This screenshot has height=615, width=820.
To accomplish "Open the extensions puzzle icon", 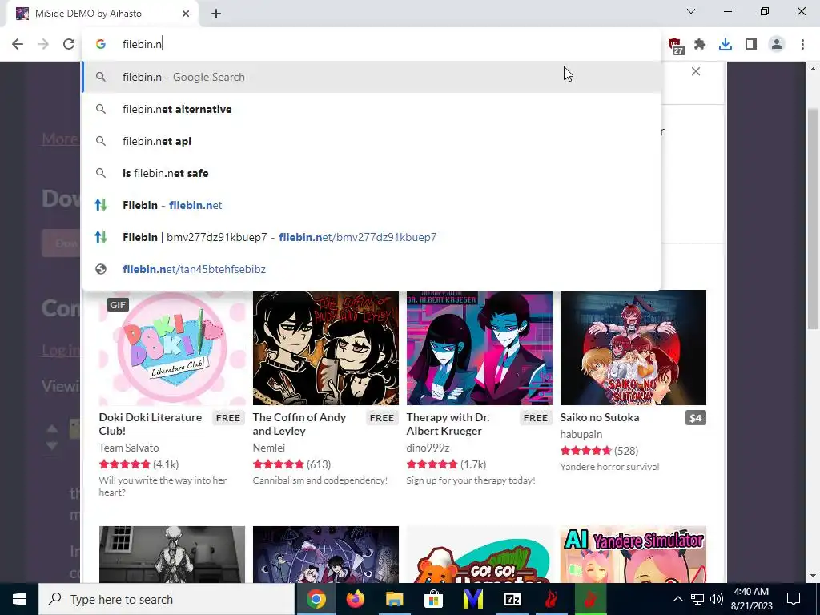I will coord(700,45).
